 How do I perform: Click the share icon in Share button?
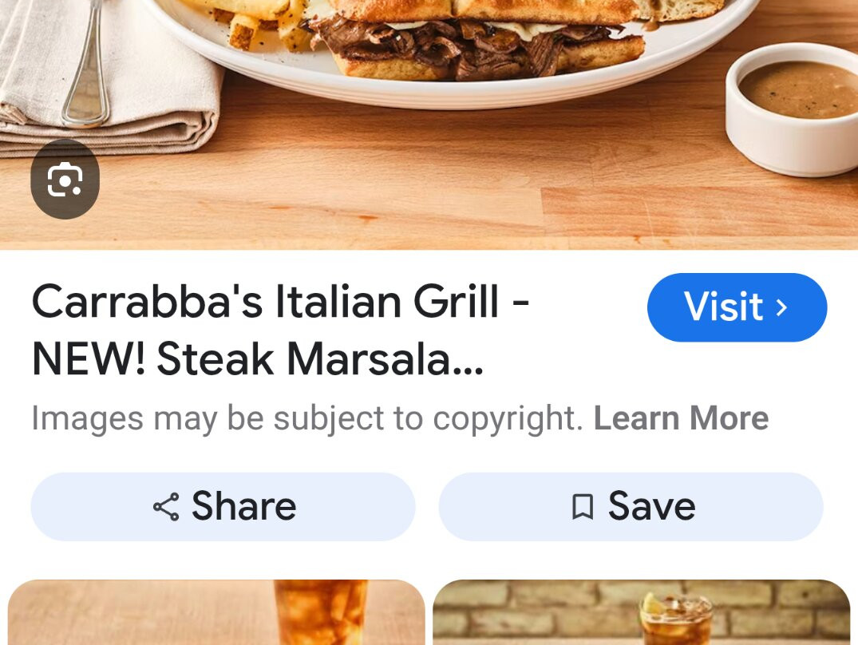point(166,507)
